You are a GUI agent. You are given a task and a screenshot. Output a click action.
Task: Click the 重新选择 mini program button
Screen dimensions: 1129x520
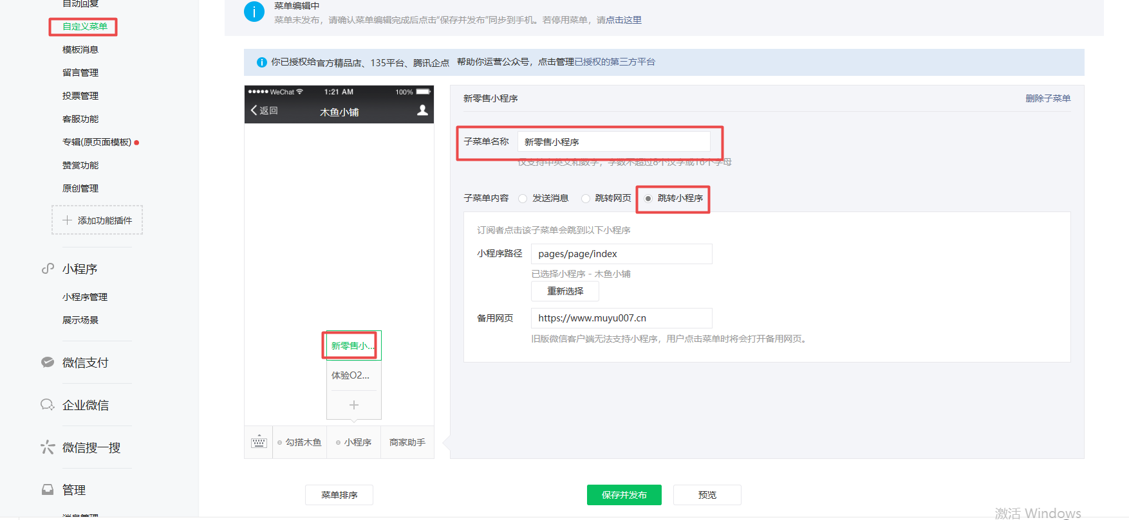(565, 291)
